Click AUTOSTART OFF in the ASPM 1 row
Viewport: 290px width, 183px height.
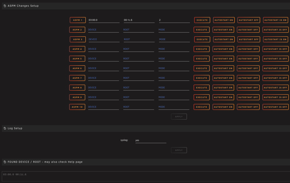click(249, 20)
